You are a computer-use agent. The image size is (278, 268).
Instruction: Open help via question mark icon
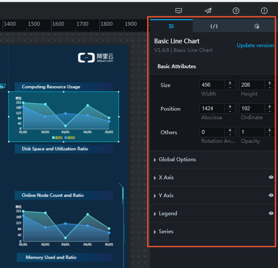[x=236, y=11]
